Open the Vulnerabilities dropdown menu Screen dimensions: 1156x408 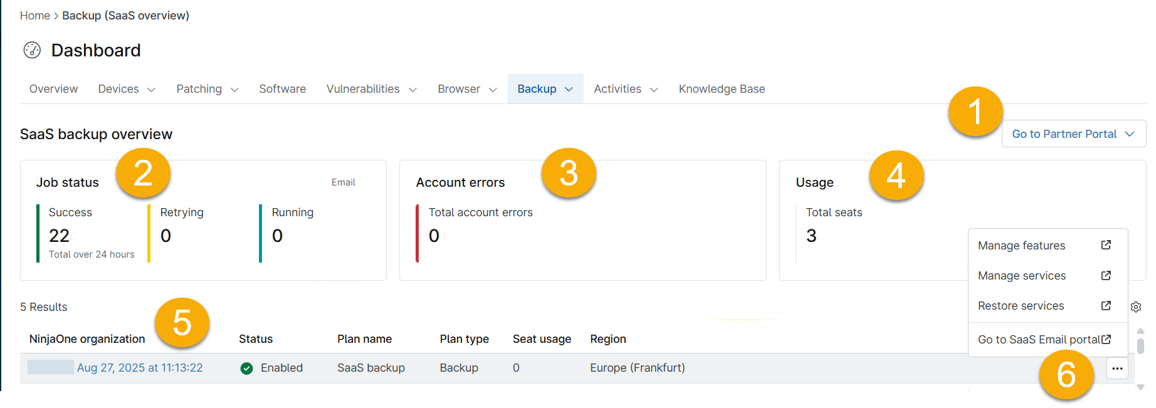tap(412, 90)
